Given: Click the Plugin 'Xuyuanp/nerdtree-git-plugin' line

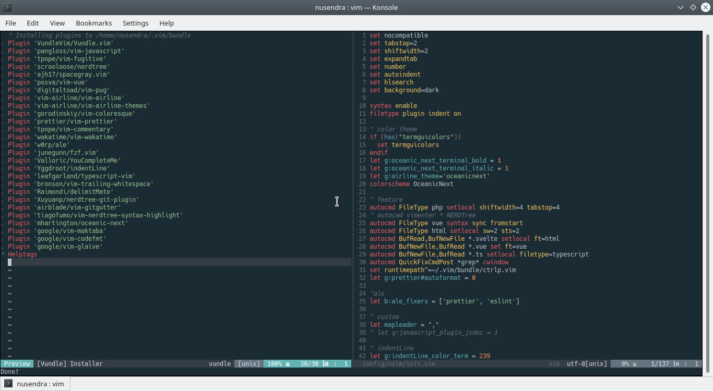Looking at the screenshot, I should [74, 200].
